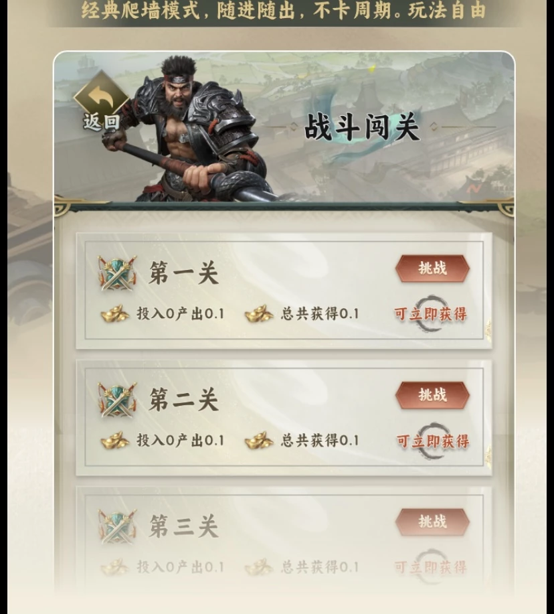Tap gold ingot icon beside 总共获得0.1 in 第二关
The width and height of the screenshot is (554, 614).
tap(259, 441)
